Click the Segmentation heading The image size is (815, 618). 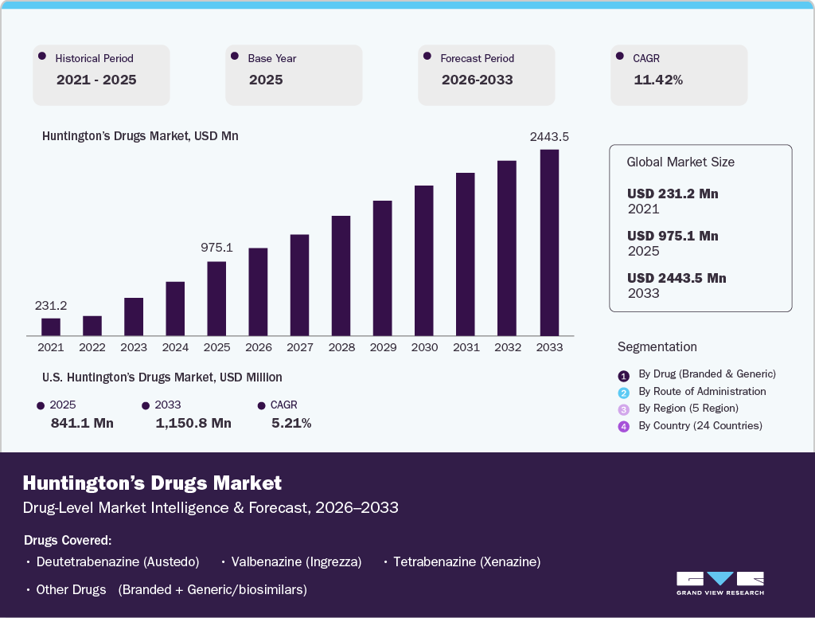tap(657, 347)
